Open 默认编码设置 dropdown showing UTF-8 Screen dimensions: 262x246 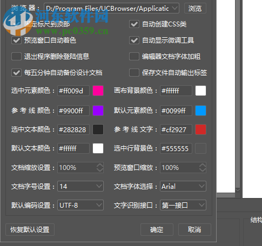80,205
